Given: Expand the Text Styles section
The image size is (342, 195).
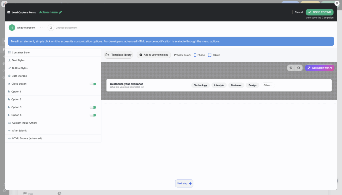Looking at the screenshot, I should (18, 60).
